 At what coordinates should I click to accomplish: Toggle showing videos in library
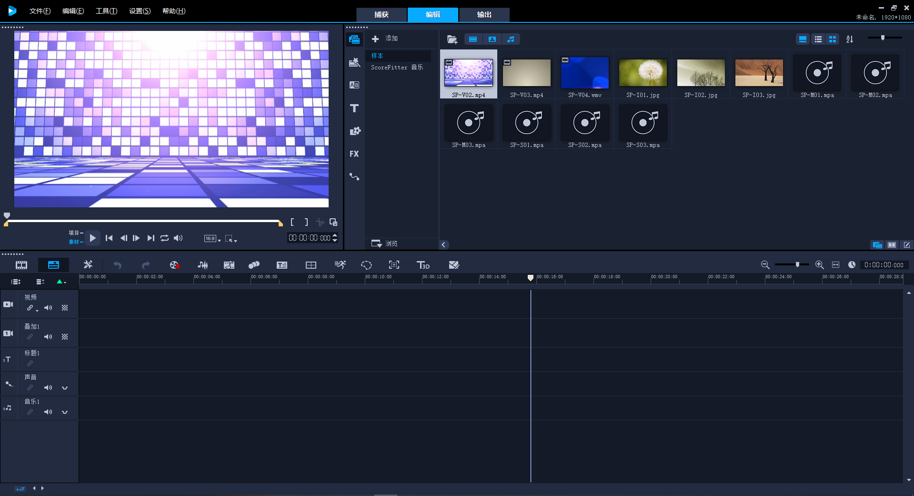point(473,39)
